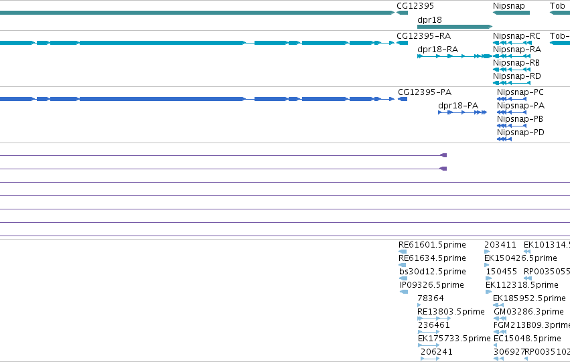Click the long unlabeled blue CDS glyph
The width and height of the screenshot is (570, 362).
(197, 99)
